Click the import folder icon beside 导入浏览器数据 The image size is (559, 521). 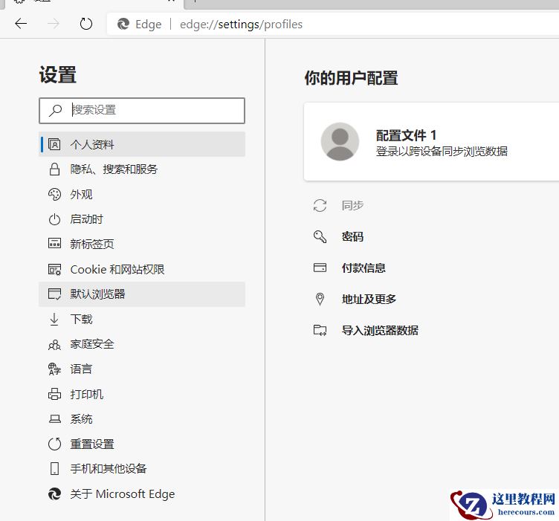(320, 330)
